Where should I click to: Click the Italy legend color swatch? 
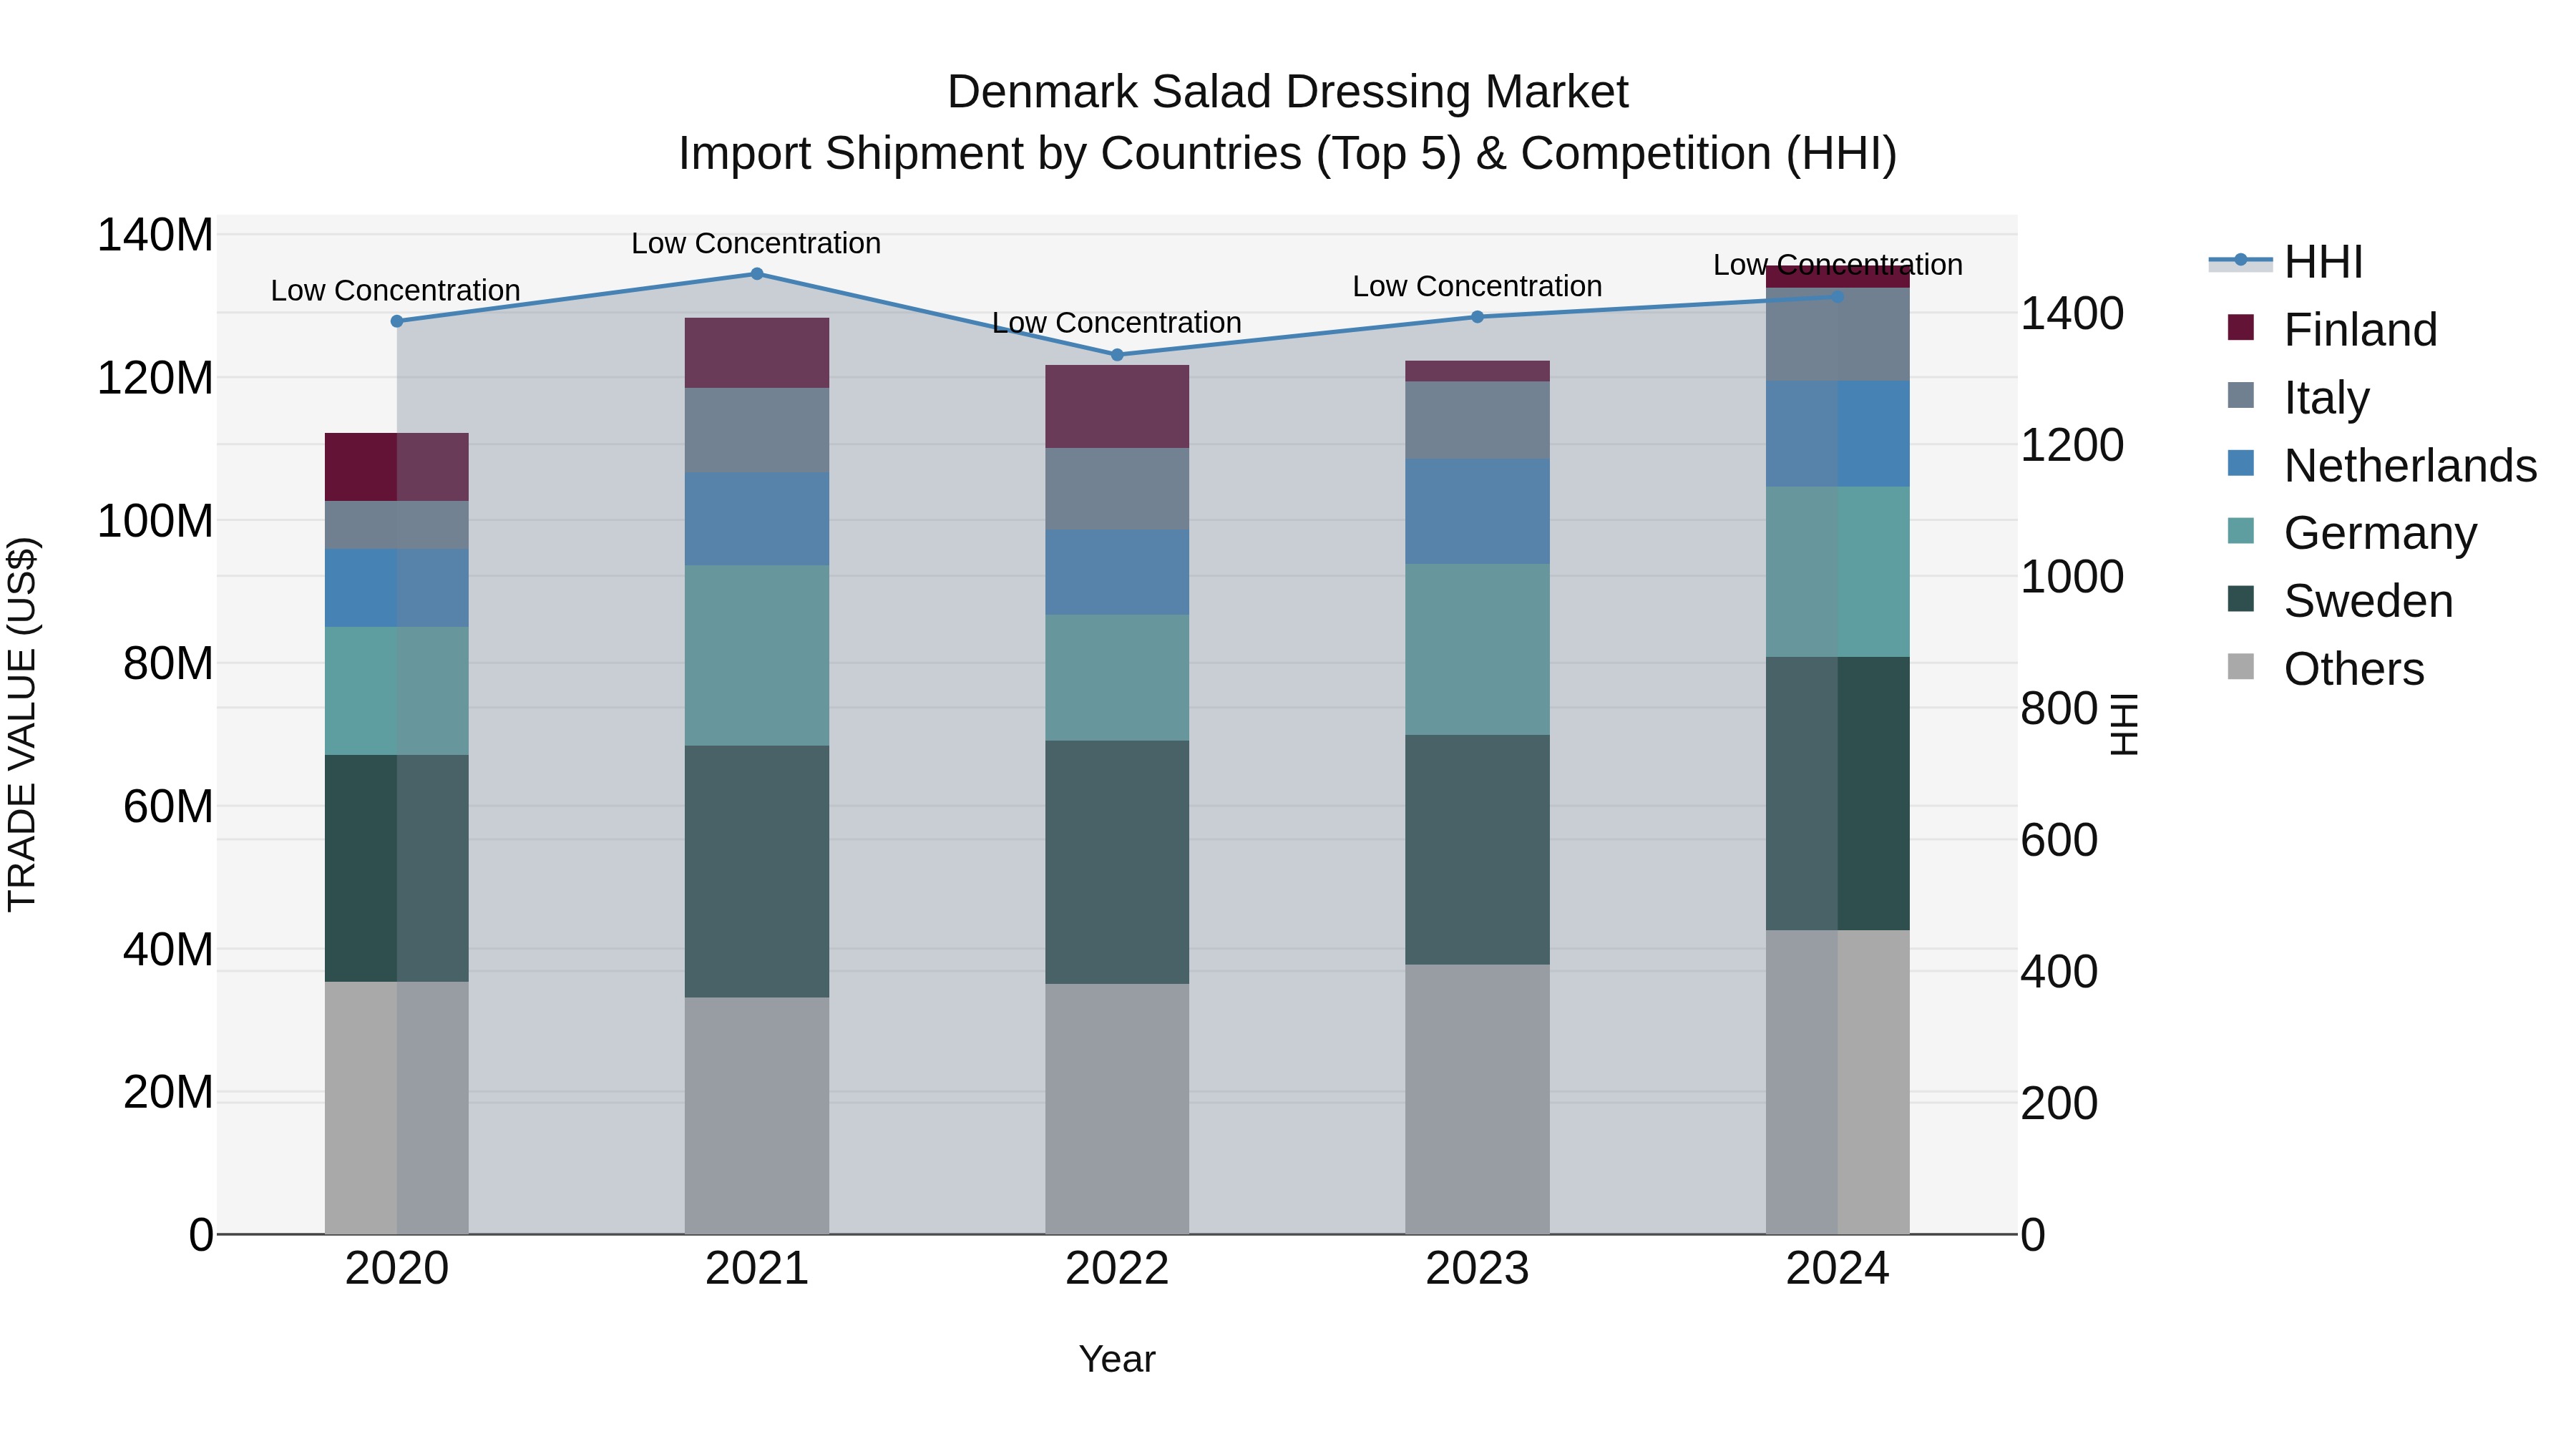(2241, 395)
